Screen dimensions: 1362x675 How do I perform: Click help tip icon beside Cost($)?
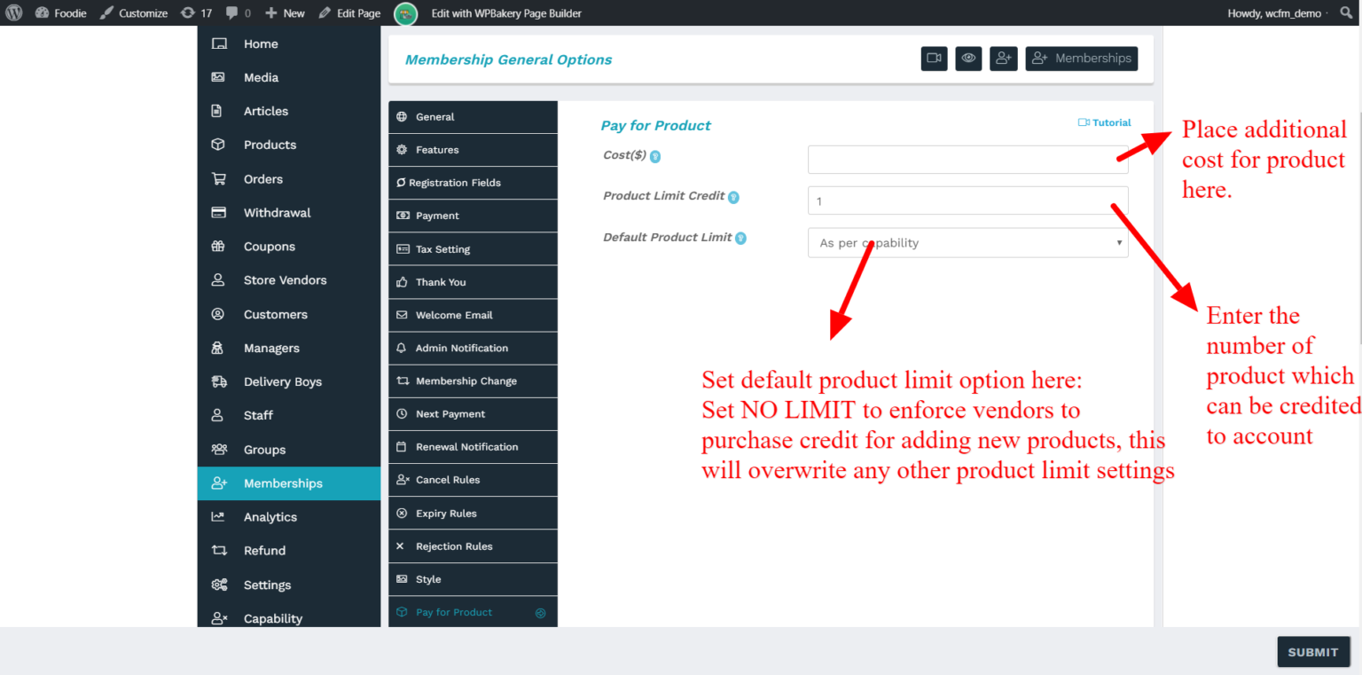[x=655, y=157]
